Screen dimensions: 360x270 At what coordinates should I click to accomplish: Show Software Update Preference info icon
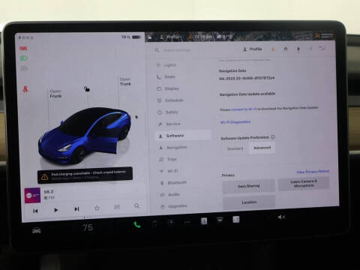pyautogui.click(x=273, y=137)
